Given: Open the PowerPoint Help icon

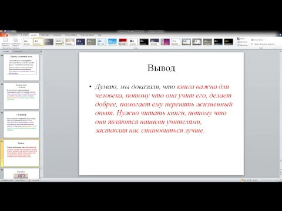Looking at the screenshot, I should click(x=280, y=35).
